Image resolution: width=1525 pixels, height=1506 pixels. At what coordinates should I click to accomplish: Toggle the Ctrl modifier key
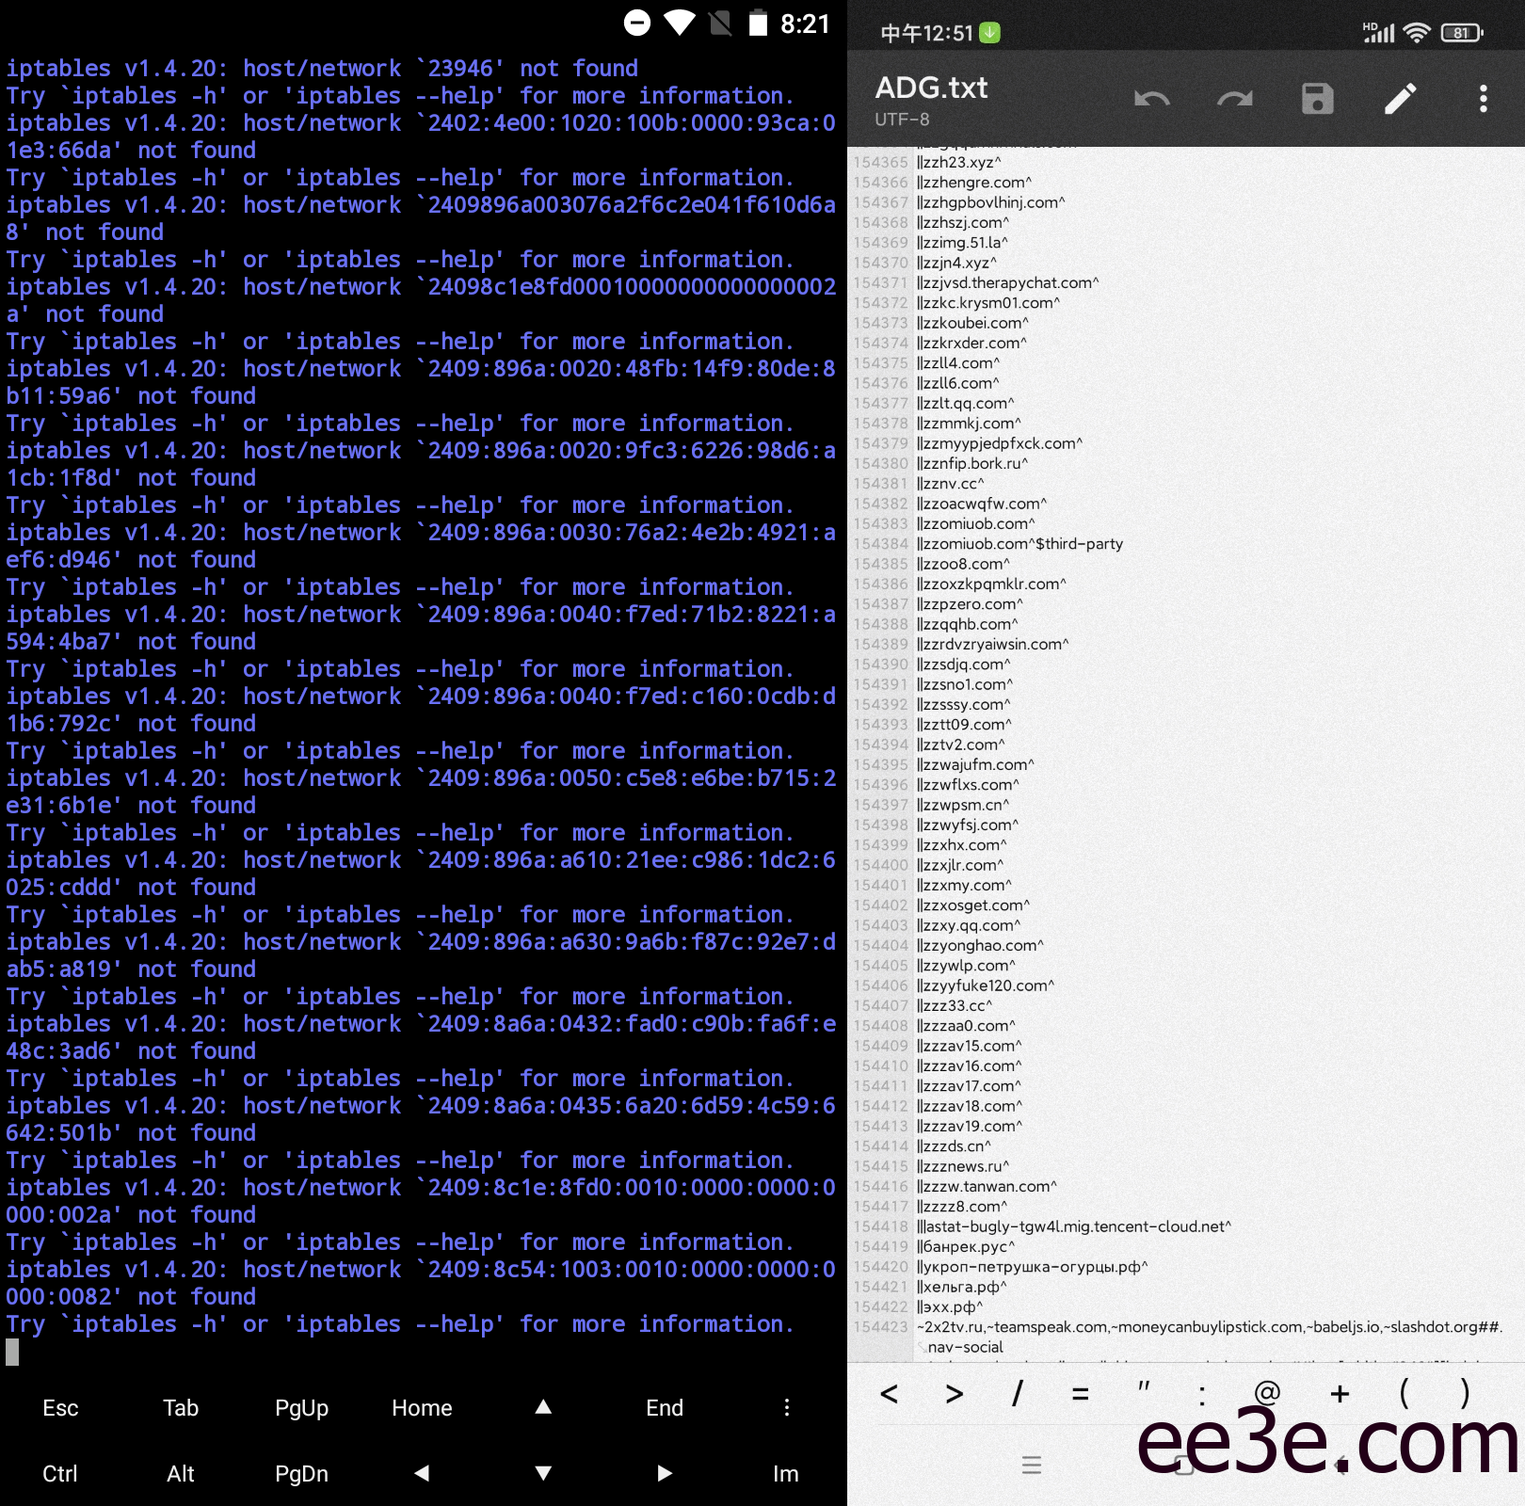pyautogui.click(x=60, y=1473)
